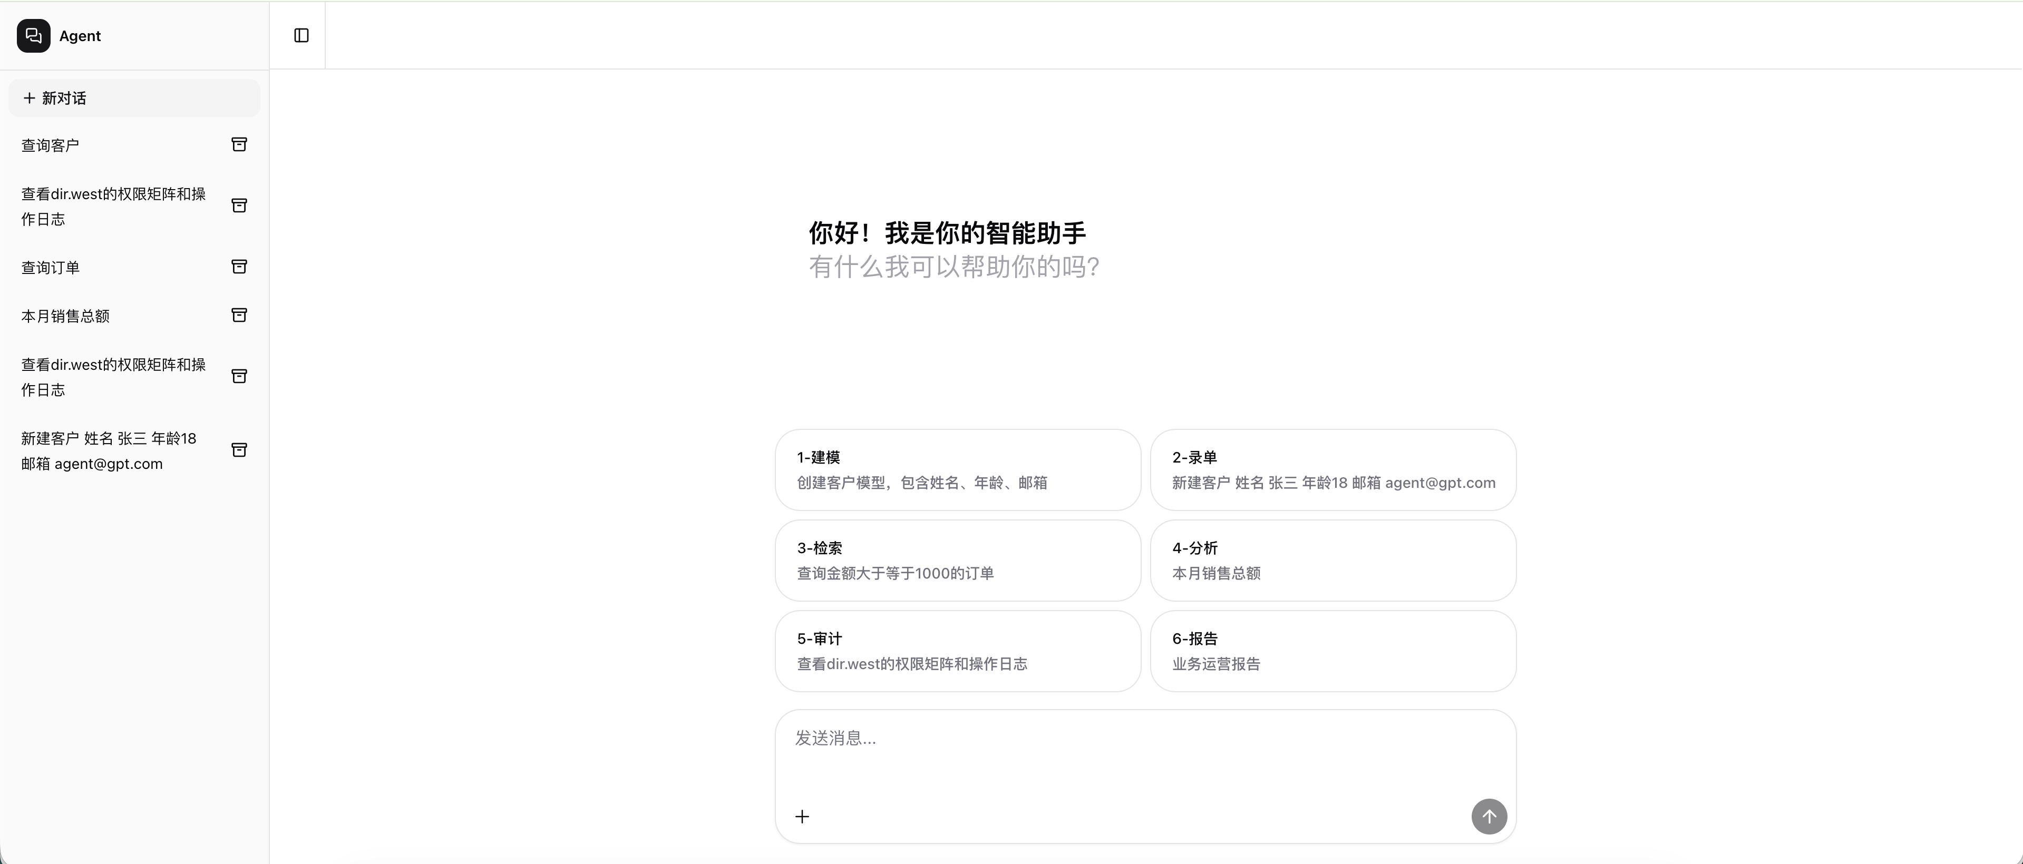This screenshot has width=2023, height=864.
Task: Open the 查询客户 conversation
Action: [102, 144]
